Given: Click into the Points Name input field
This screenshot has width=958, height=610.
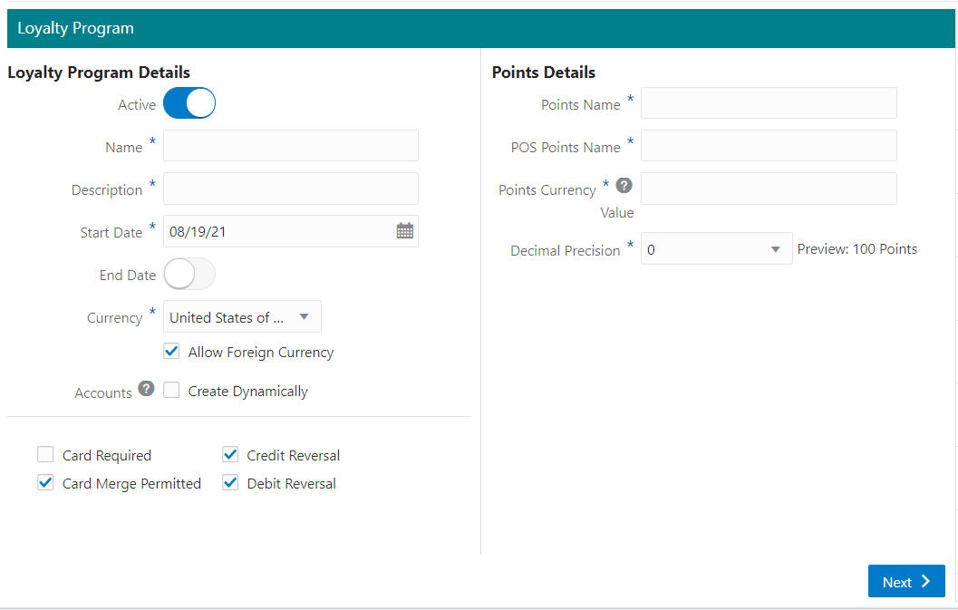Looking at the screenshot, I should coord(769,102).
